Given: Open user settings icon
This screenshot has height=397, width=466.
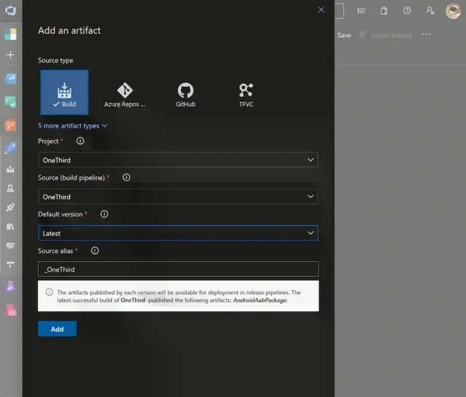Looking at the screenshot, I should (430, 10).
